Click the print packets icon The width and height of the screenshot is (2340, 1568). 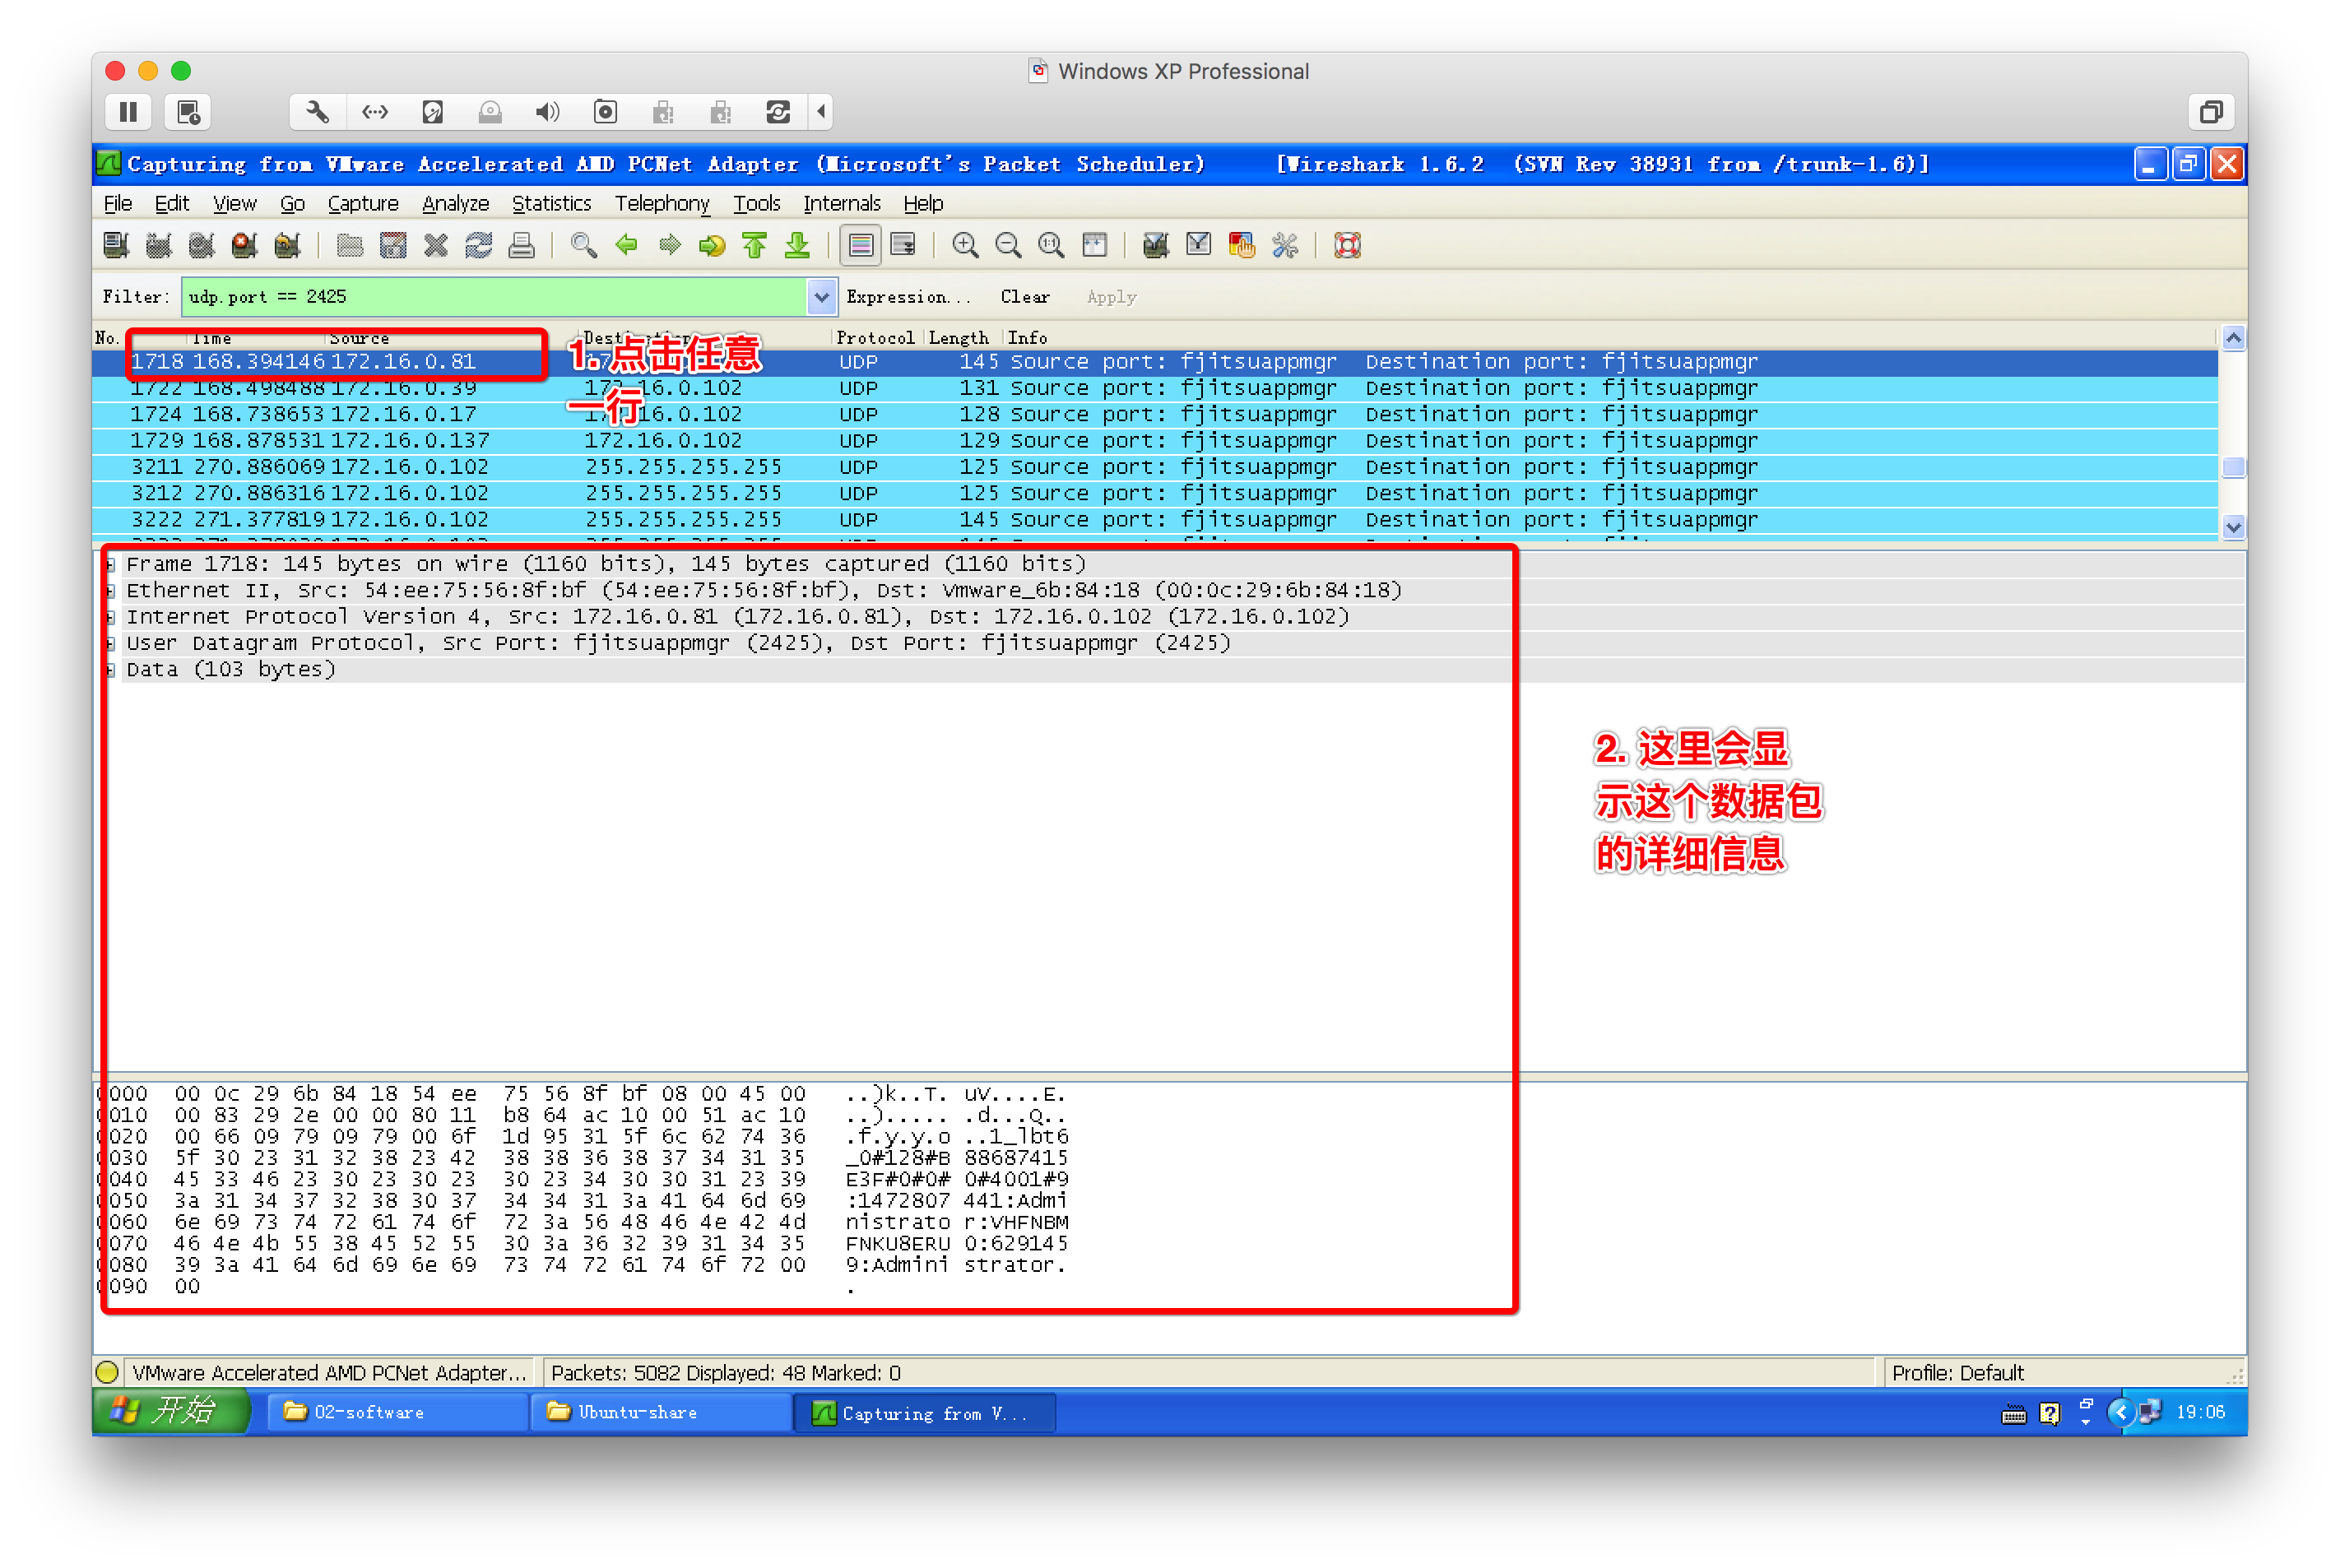click(521, 245)
